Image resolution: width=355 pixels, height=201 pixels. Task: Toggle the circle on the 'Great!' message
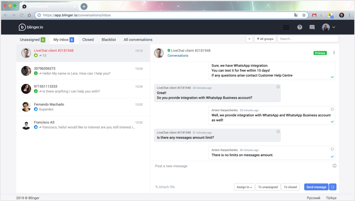[278, 87]
